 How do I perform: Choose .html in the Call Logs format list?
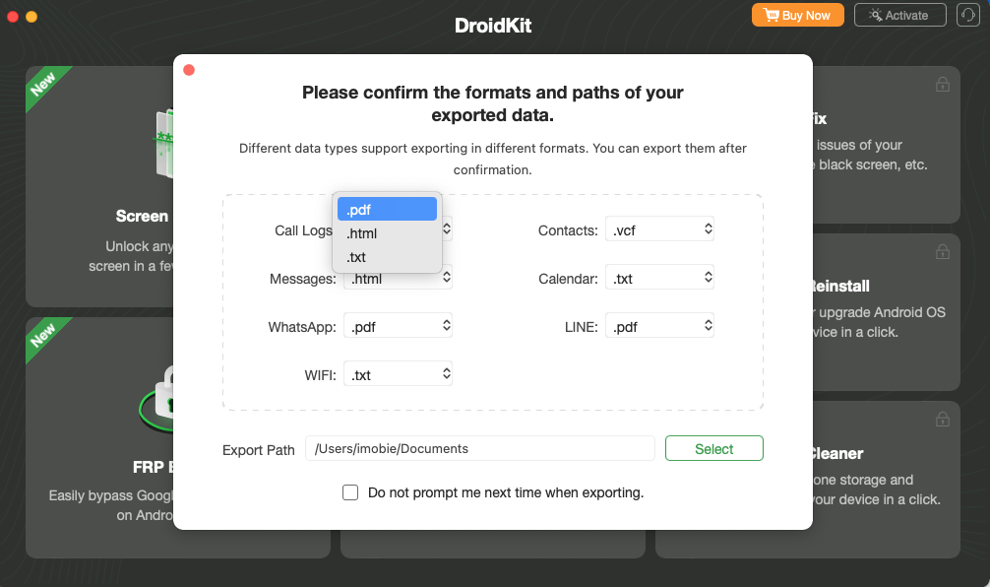click(x=387, y=233)
